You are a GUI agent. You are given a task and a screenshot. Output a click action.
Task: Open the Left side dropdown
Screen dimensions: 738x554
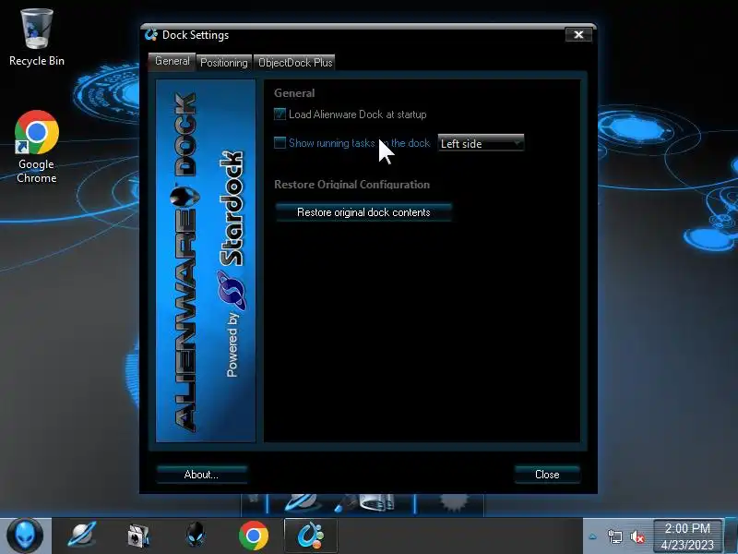481,143
